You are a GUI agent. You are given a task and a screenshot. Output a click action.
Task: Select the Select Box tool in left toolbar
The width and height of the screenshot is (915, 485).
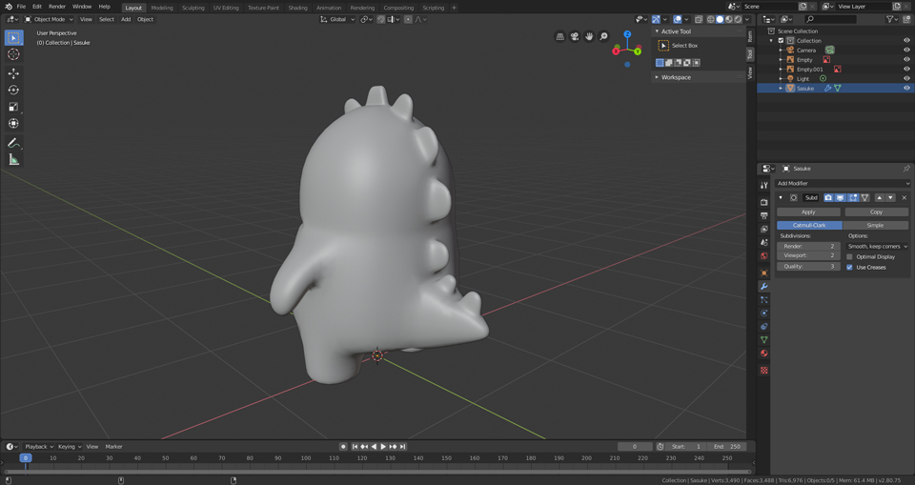pos(14,38)
